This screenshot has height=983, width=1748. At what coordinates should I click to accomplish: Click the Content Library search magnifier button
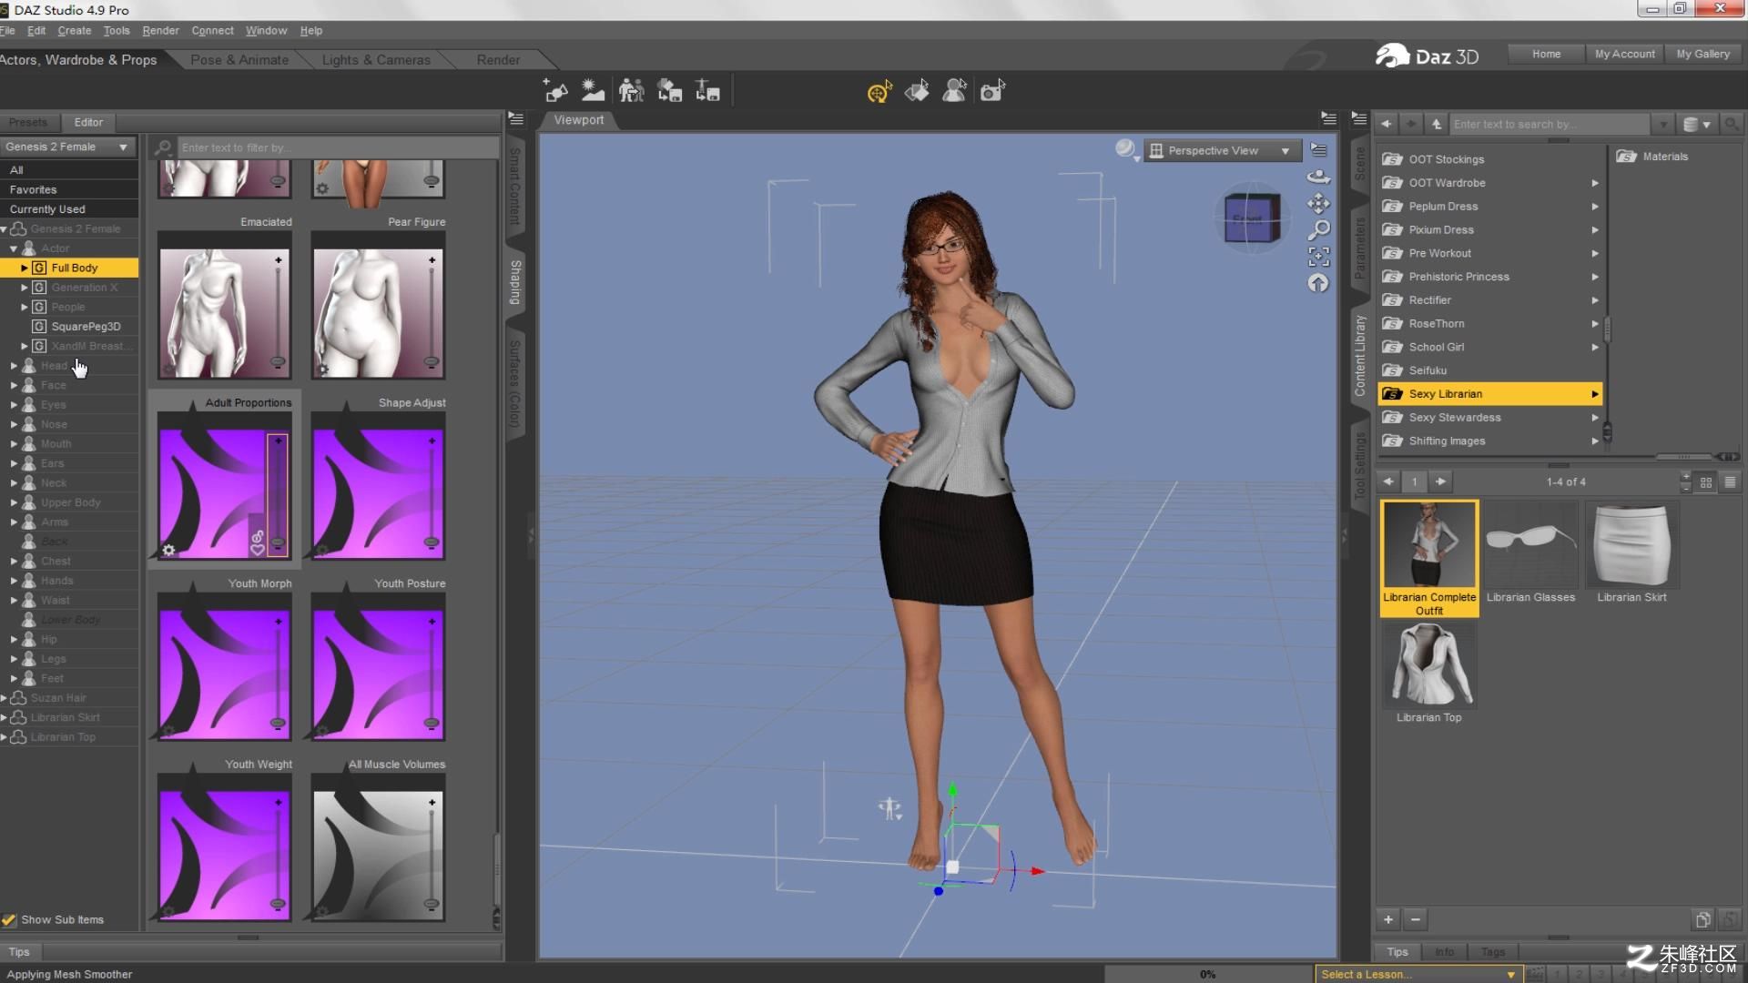[1732, 124]
